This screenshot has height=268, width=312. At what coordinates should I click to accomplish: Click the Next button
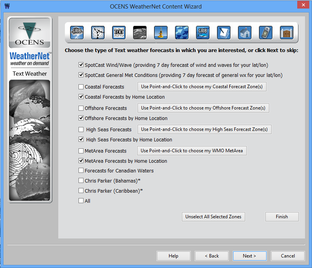pyautogui.click(x=249, y=256)
